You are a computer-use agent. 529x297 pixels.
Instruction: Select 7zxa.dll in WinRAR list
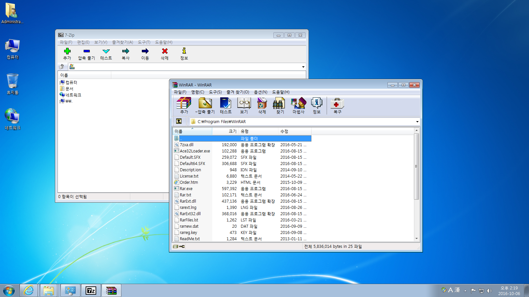point(186,145)
